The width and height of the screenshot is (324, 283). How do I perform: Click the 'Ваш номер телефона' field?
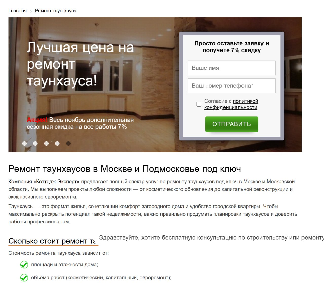click(x=231, y=86)
